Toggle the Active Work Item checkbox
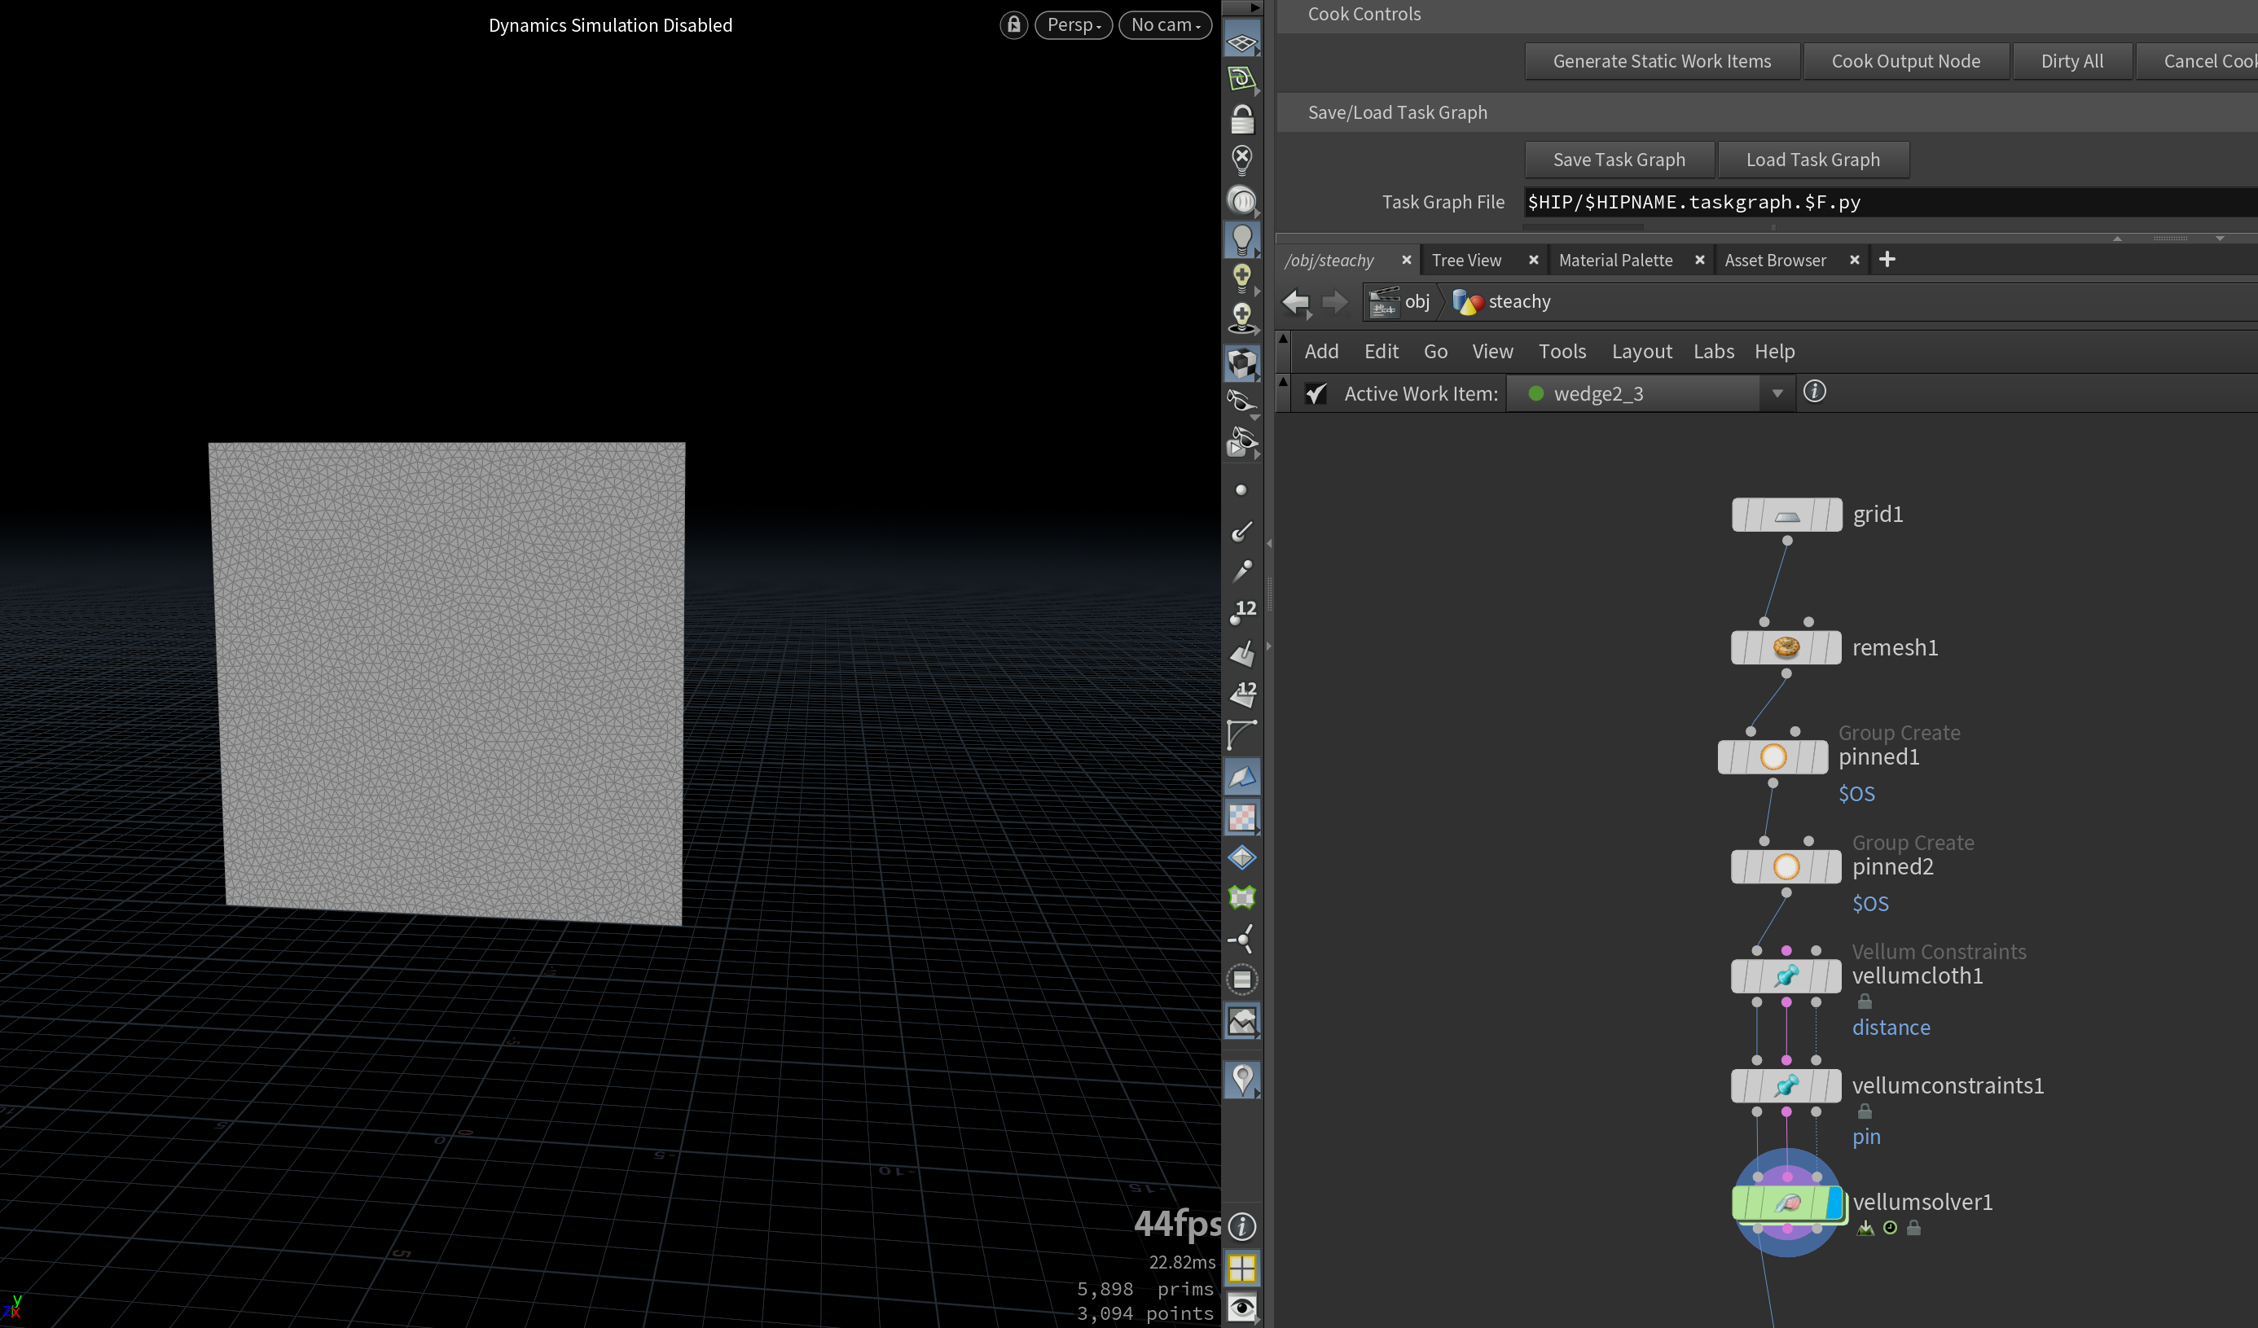The height and width of the screenshot is (1328, 2258). (x=1316, y=394)
